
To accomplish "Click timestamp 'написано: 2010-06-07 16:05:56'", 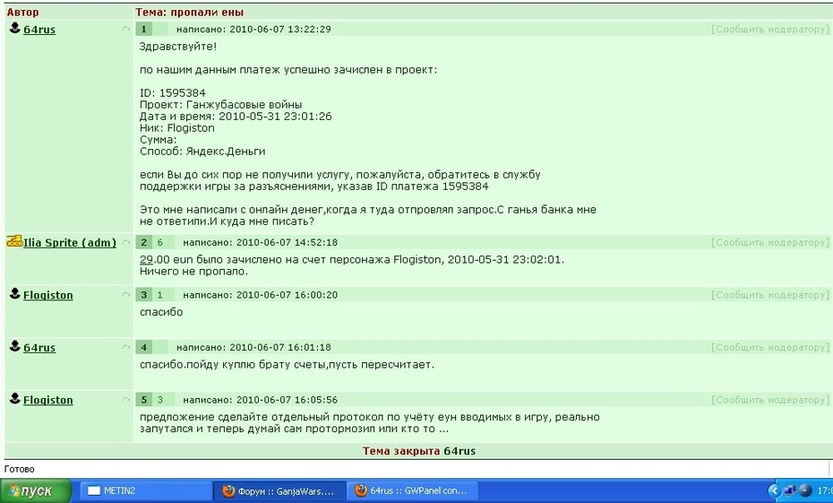I will pyautogui.click(x=261, y=399).
